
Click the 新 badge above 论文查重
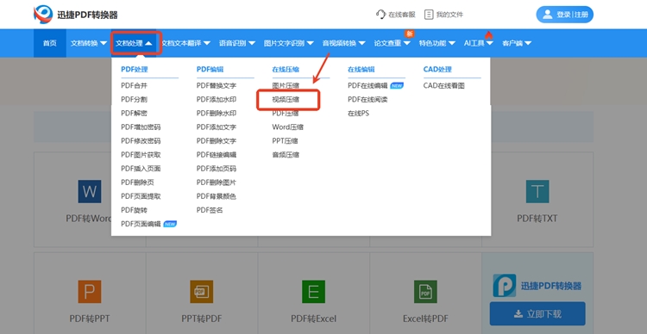point(409,34)
